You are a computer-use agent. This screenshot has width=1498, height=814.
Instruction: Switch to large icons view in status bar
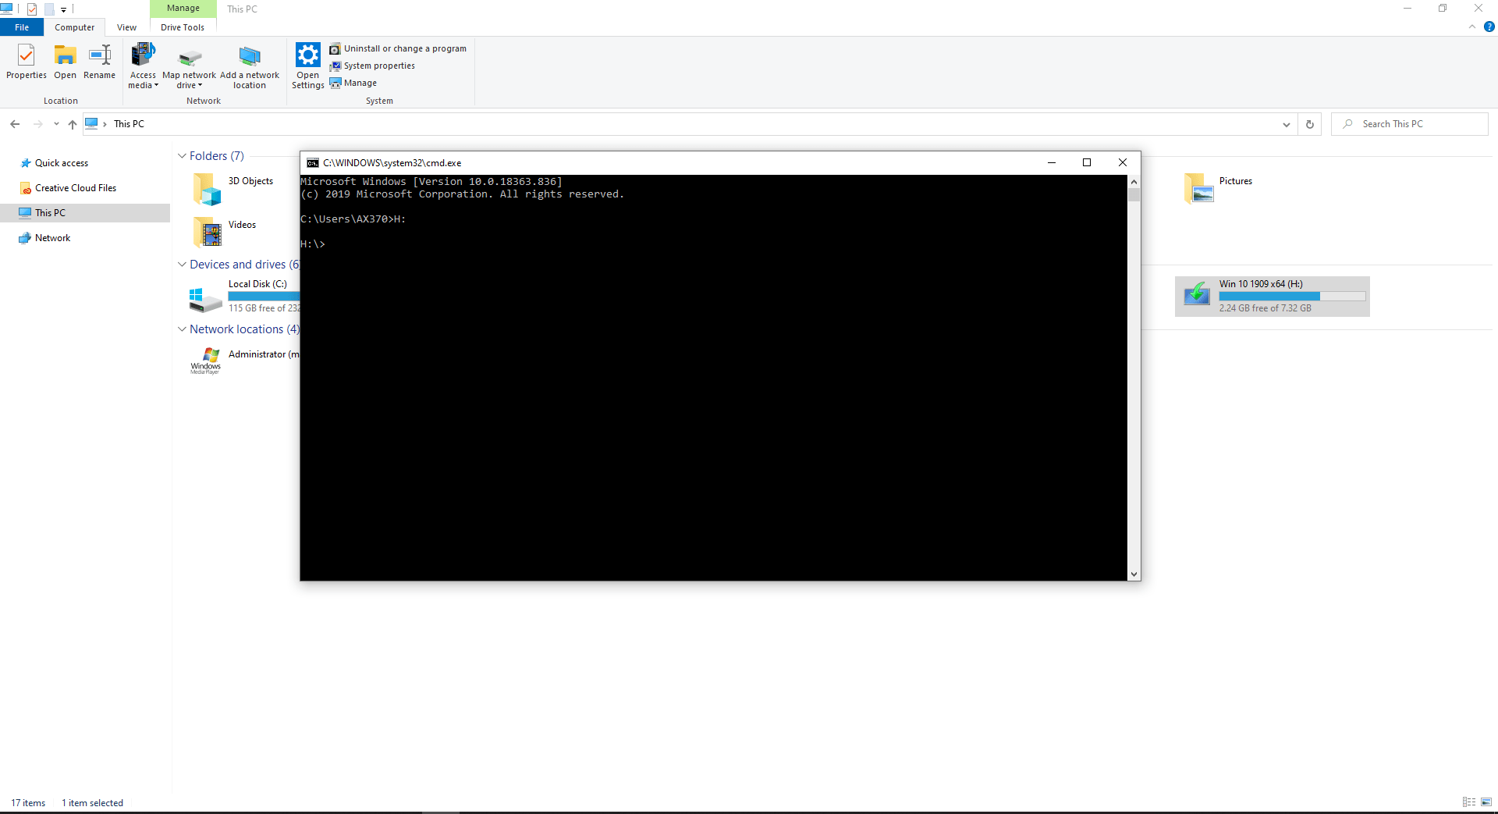[x=1486, y=802]
